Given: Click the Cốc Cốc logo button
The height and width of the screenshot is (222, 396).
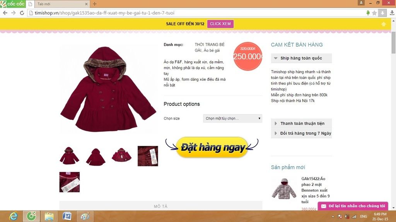Looking at the screenshot, I should click(13, 4).
